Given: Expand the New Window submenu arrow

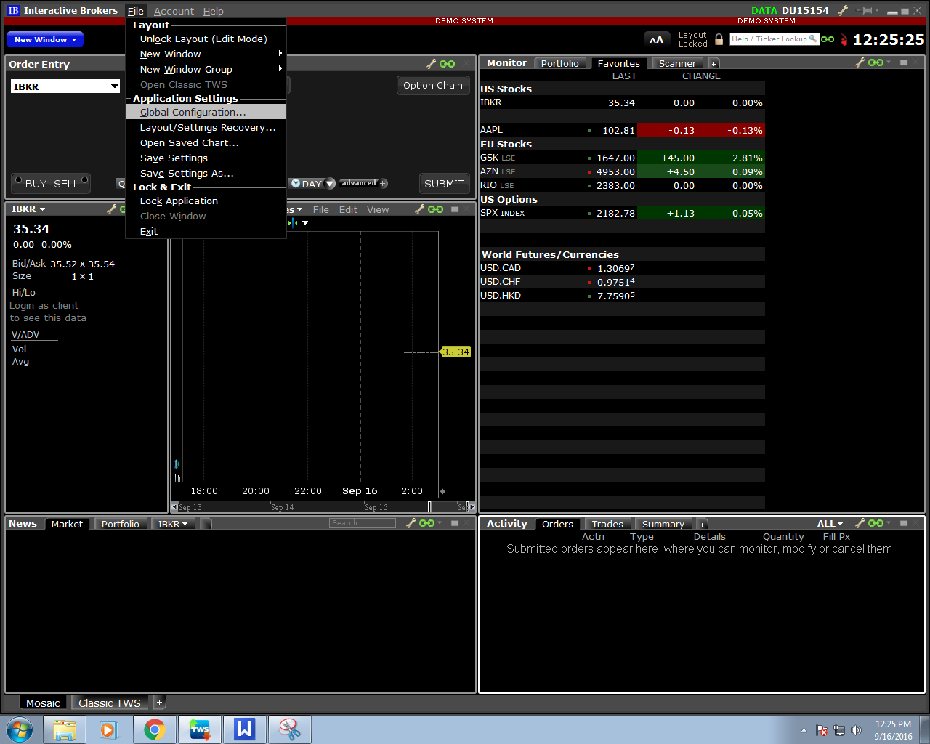Looking at the screenshot, I should 280,53.
